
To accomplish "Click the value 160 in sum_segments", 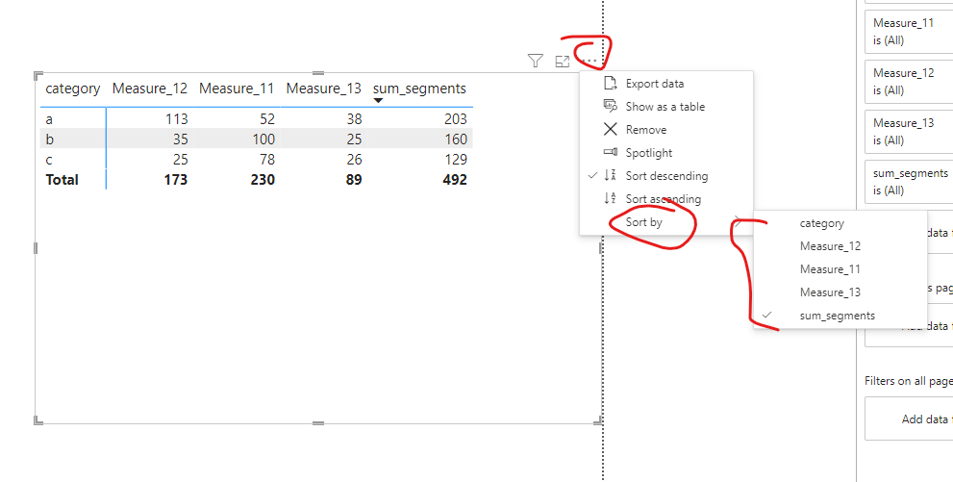I will click(455, 140).
